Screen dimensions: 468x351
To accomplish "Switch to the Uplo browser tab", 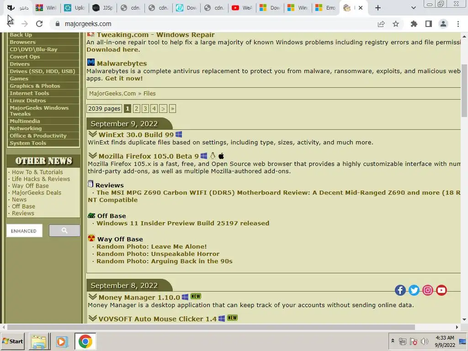I will point(74,8).
